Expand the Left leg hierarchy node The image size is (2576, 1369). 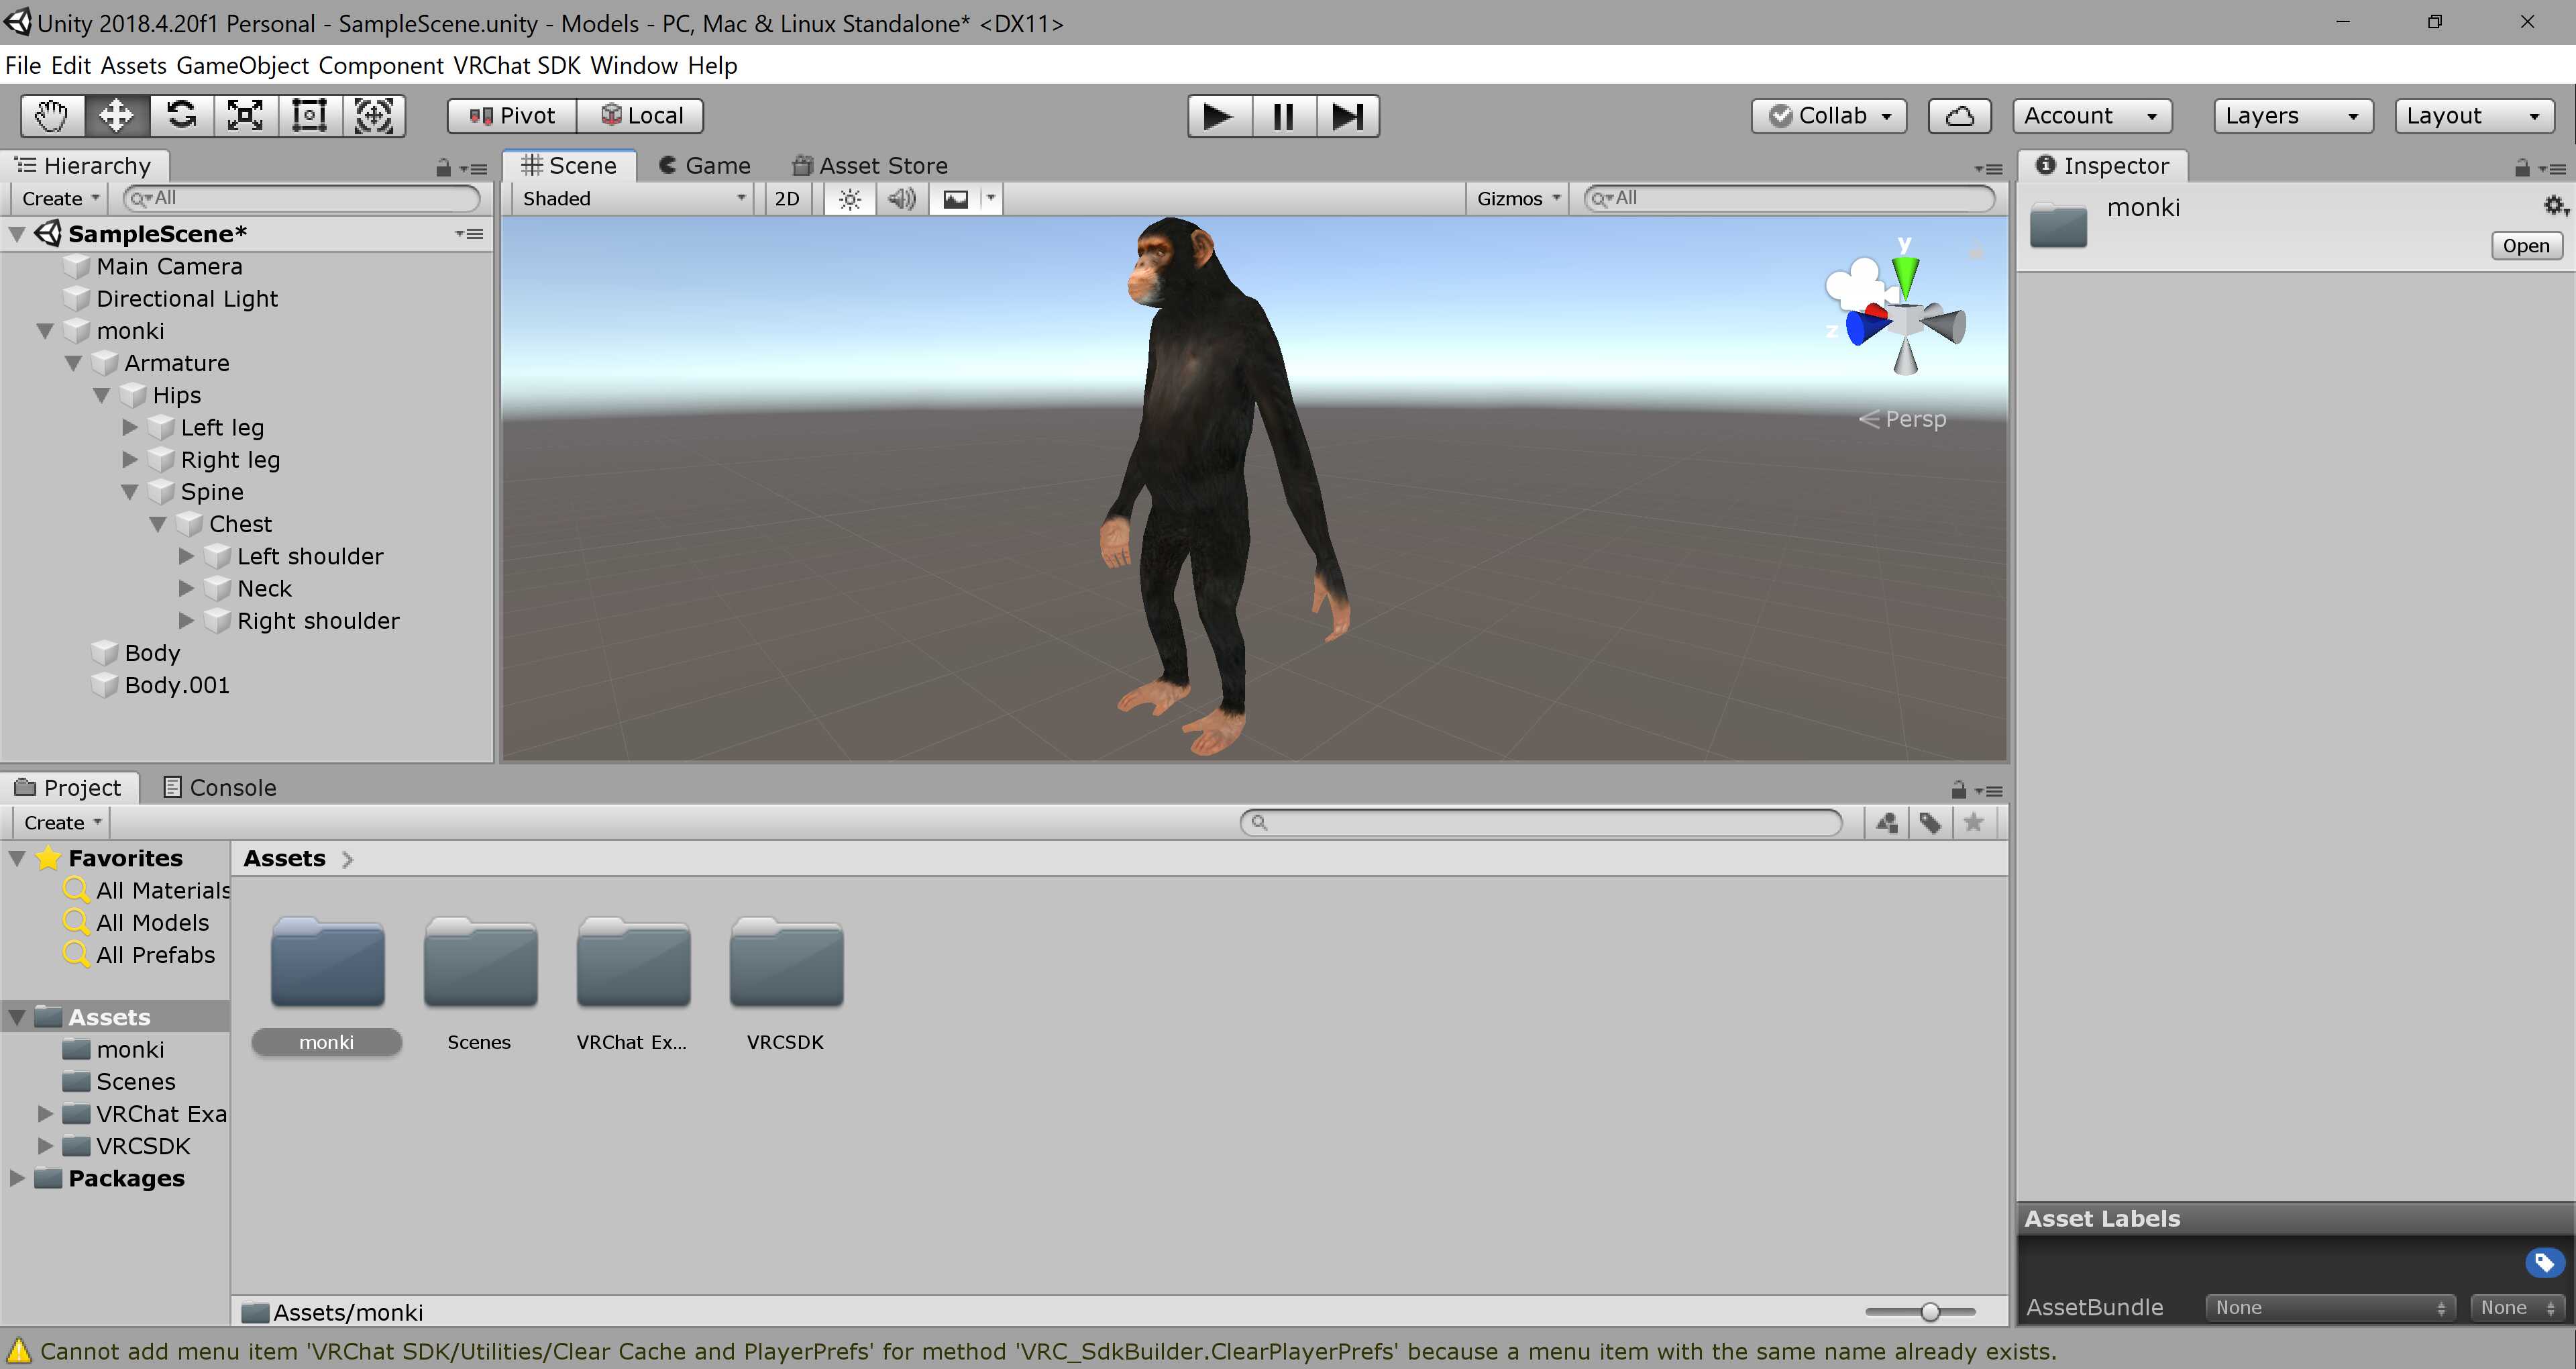point(130,427)
